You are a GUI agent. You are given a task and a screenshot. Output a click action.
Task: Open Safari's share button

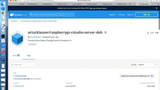151,0
